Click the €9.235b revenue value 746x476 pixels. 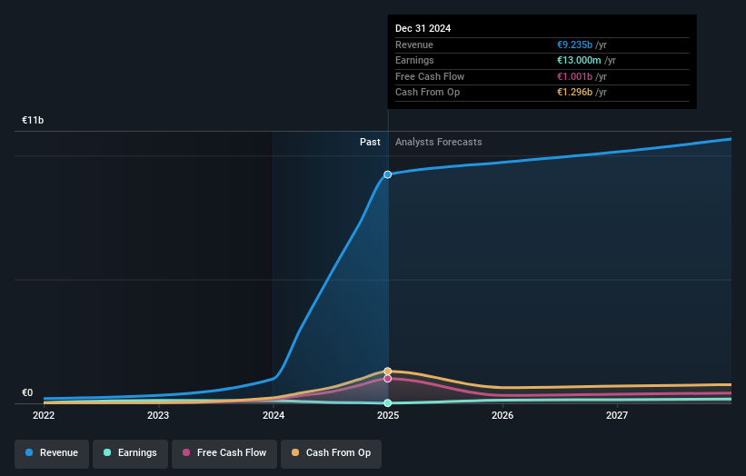click(575, 45)
